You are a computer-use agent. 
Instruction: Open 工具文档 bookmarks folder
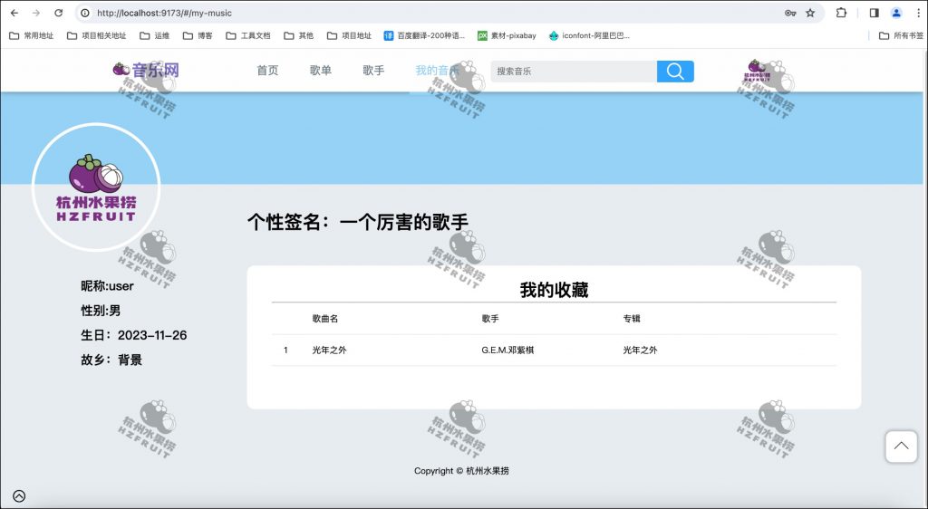click(248, 35)
